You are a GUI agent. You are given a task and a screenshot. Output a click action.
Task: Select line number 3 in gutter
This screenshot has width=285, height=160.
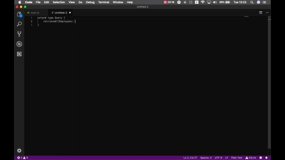pos(32,25)
